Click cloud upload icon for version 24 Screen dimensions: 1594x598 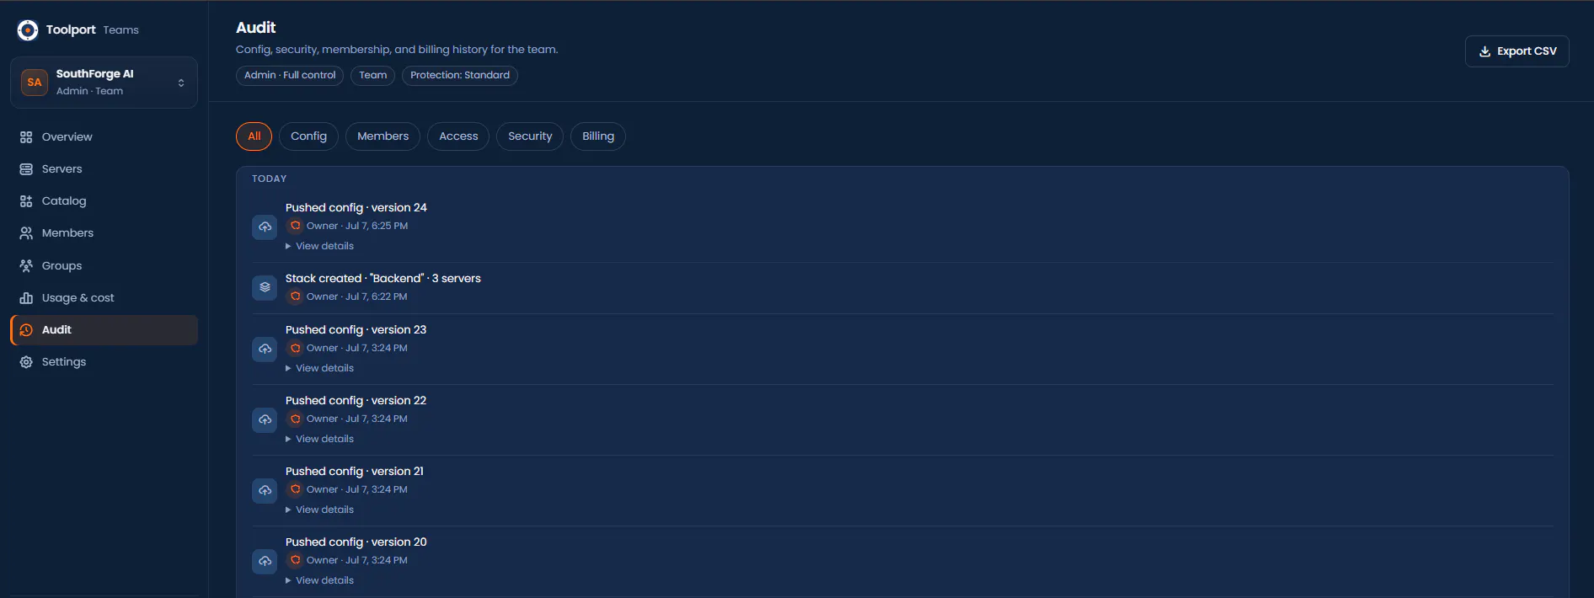[265, 227]
